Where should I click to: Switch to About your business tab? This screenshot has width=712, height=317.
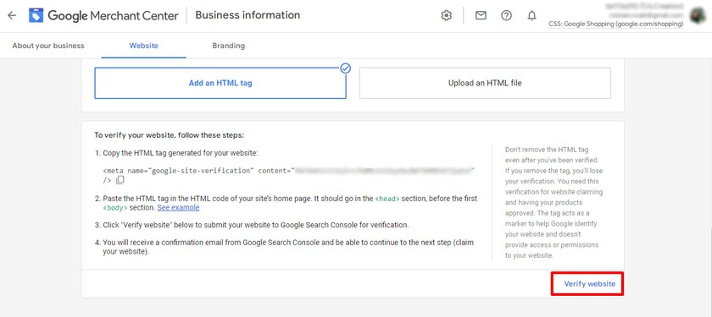(48, 46)
